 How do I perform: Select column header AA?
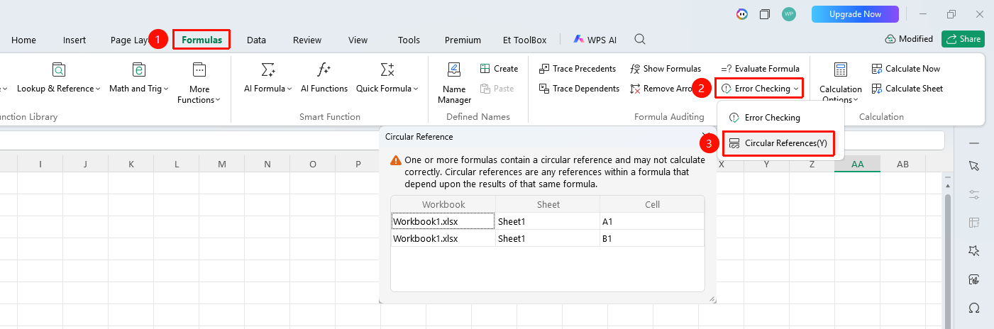[857, 164]
